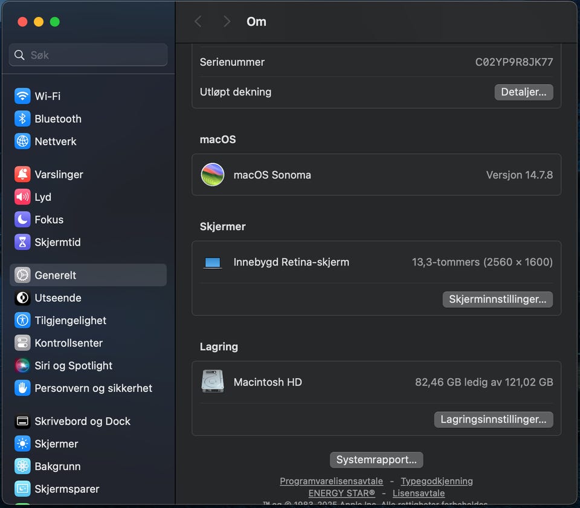Select Wi-Fi label in the sidebar
580x508 pixels.
tap(47, 96)
